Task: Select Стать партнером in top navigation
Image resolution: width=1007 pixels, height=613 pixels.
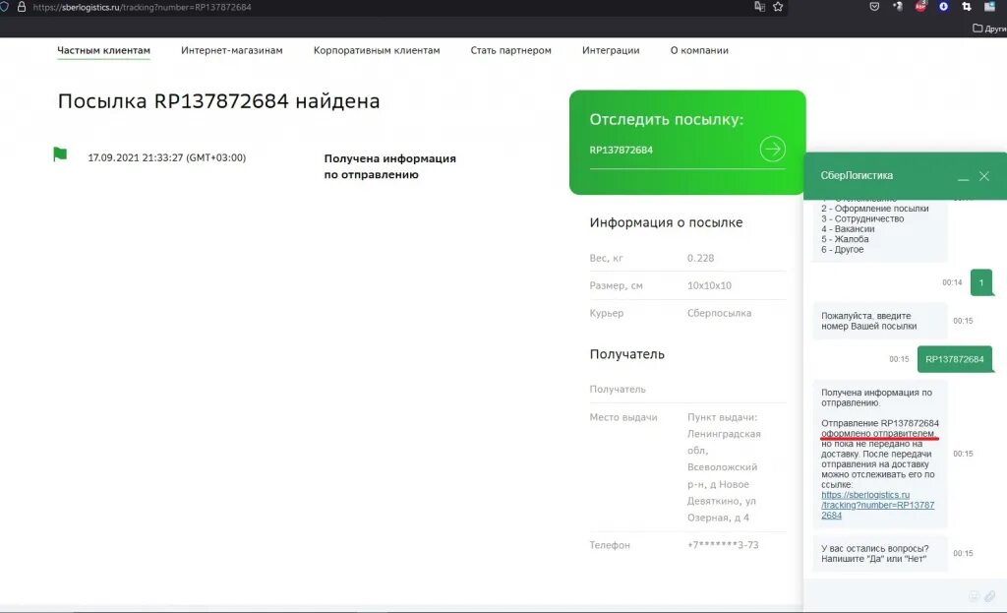Action: click(x=510, y=50)
